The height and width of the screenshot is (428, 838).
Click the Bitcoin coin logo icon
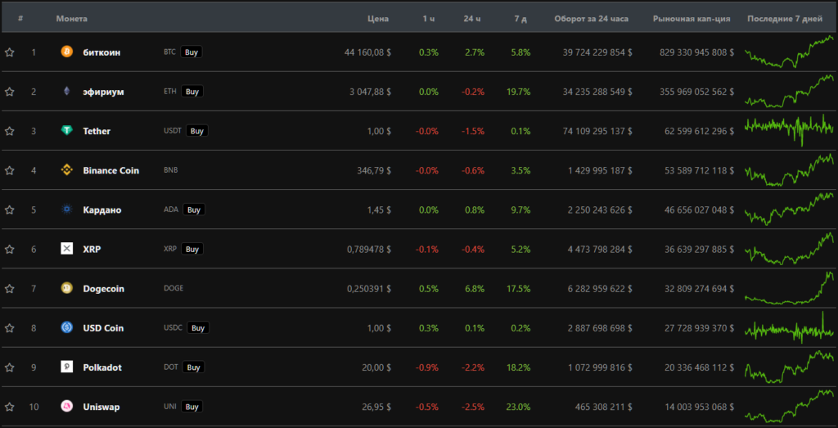coord(66,52)
